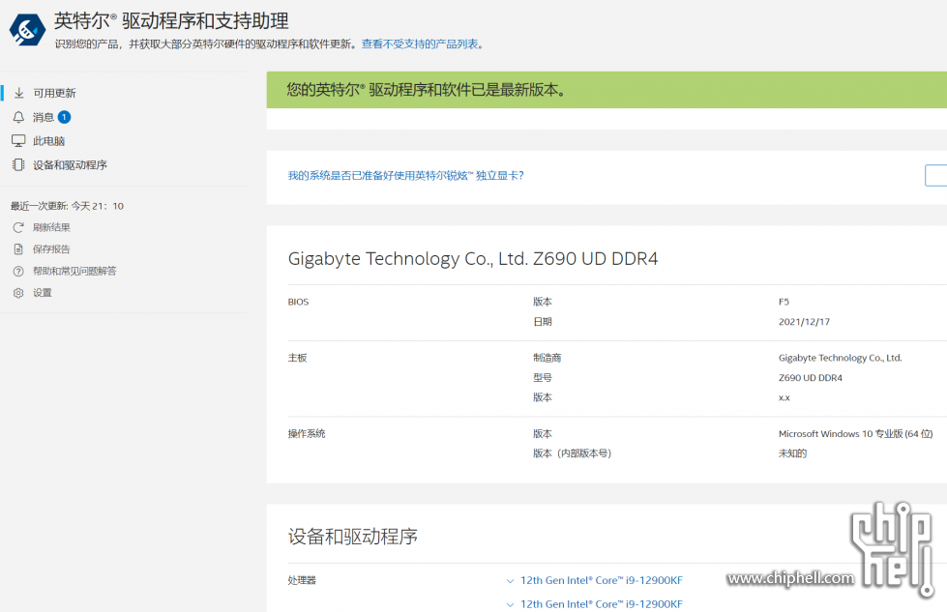The height and width of the screenshot is (612, 947).
Task: Click the Intel Driver & Support Assistant logo
Action: (27, 30)
